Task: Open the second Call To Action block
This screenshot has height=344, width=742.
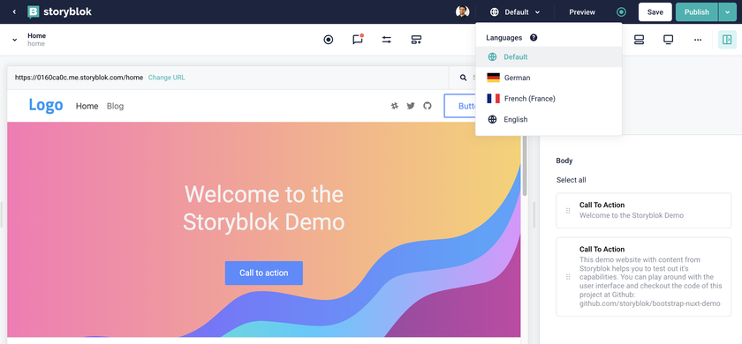Action: click(x=644, y=276)
